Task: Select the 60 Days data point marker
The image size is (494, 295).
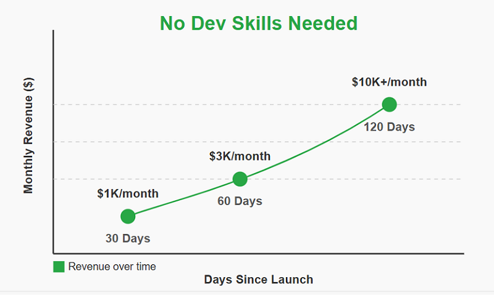Action: [x=240, y=179]
